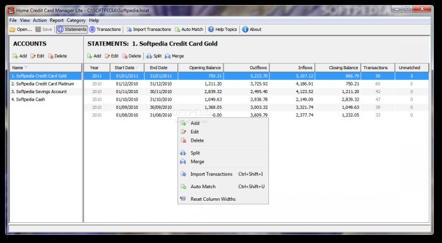Select the statement starting 01/10/2010
The image size is (442, 243).
(x=256, y=99)
